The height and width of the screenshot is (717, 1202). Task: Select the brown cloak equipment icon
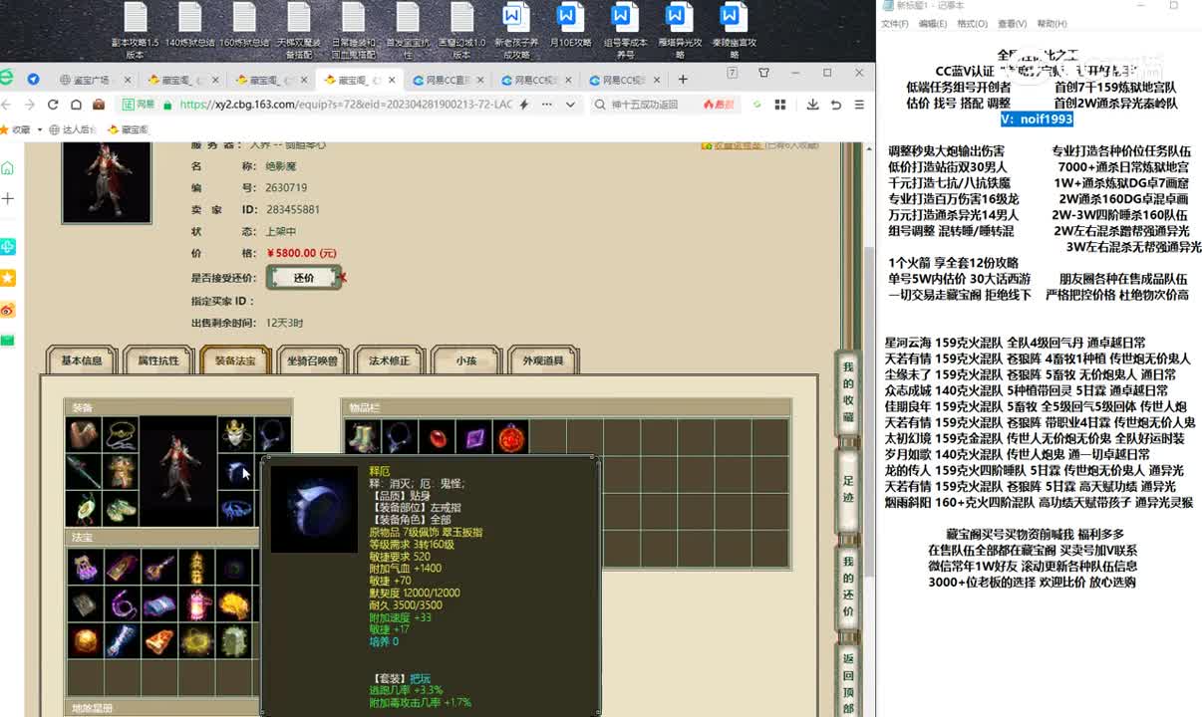(x=84, y=434)
